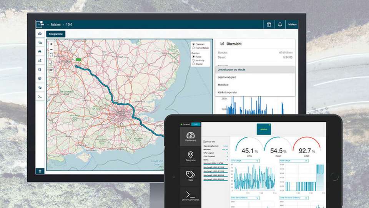Choose Geschwindigkeit in dropdown list

tap(255, 77)
